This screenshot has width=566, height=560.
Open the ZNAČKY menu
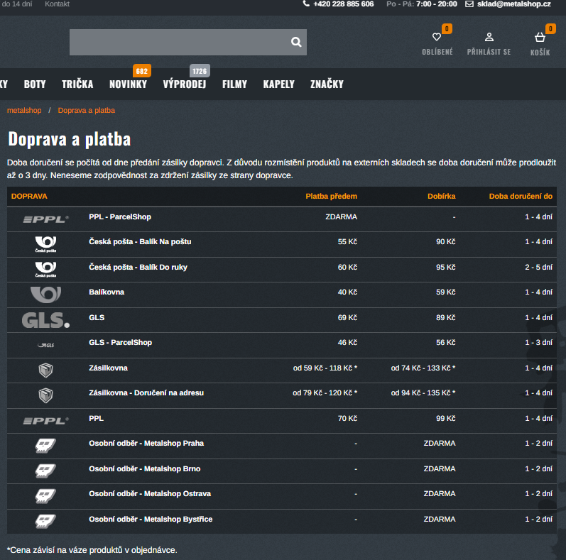327,84
